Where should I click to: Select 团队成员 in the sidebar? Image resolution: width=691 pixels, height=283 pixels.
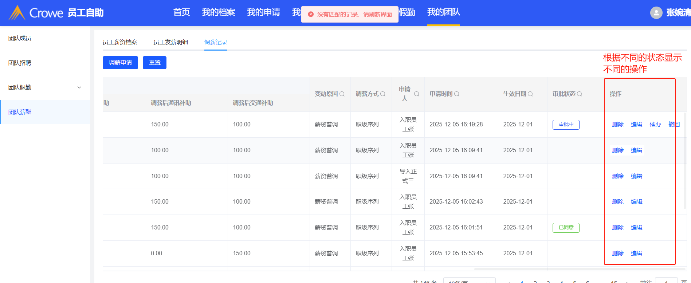pyautogui.click(x=20, y=38)
